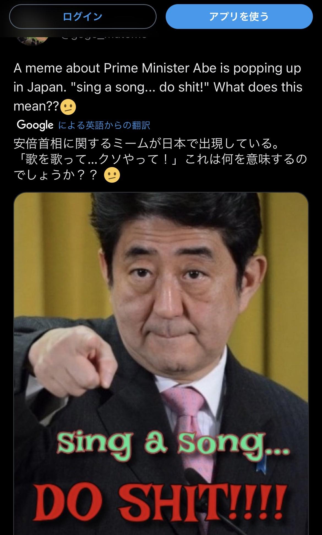Open the partially hidden account handle
Screen dimensions: 322x535
(104, 35)
